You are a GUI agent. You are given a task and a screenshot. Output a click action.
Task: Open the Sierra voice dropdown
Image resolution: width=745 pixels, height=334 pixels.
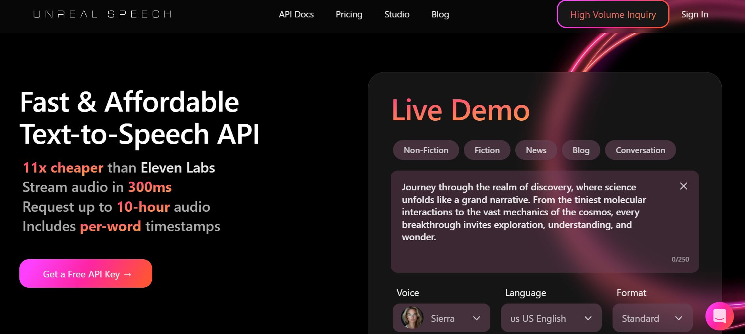point(441,318)
